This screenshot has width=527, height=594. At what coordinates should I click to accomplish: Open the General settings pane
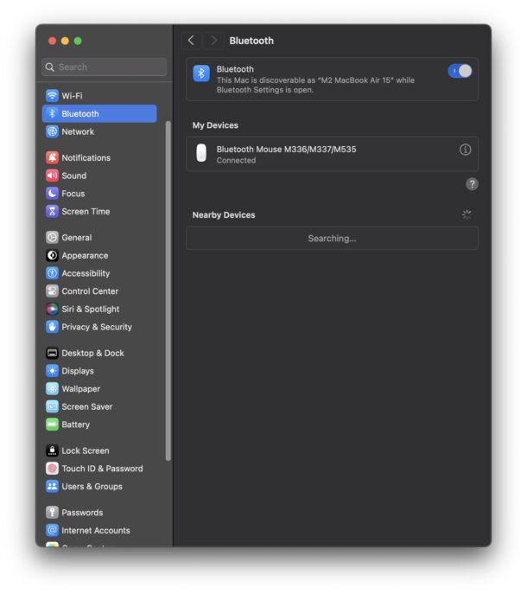(76, 238)
